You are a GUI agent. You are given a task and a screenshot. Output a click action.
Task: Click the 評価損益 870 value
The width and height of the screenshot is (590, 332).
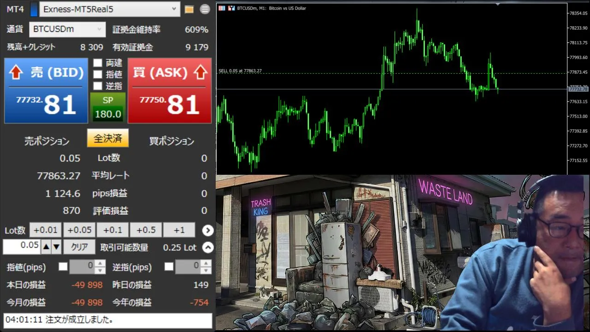(71, 211)
